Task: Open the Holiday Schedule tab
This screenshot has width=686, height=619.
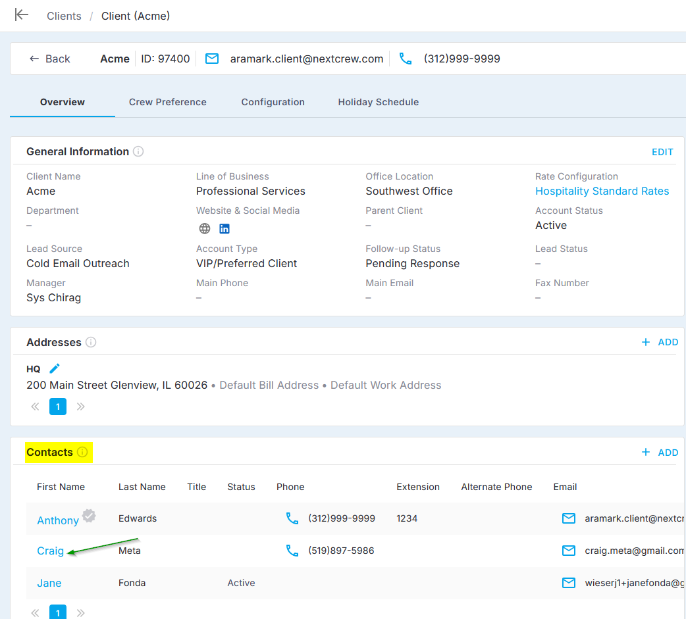Action: point(379,102)
